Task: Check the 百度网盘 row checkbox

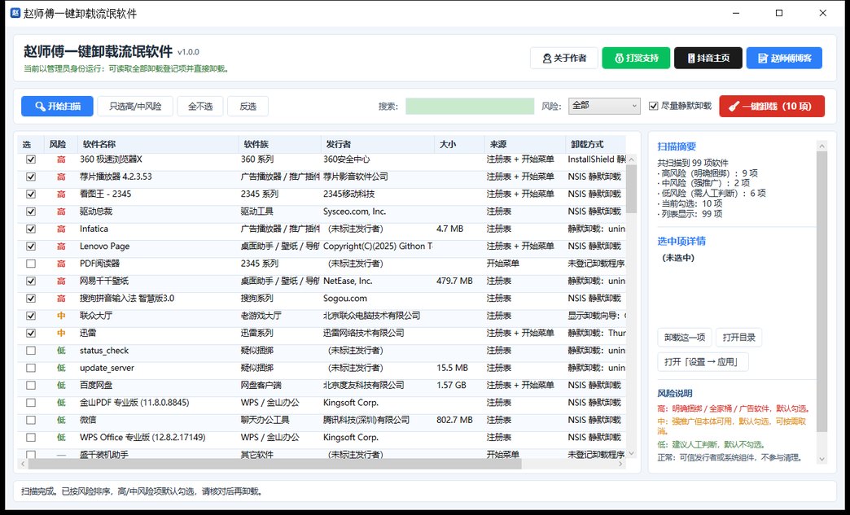Action: coord(31,385)
